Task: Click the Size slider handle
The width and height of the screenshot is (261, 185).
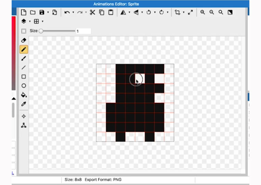Action: (41, 31)
